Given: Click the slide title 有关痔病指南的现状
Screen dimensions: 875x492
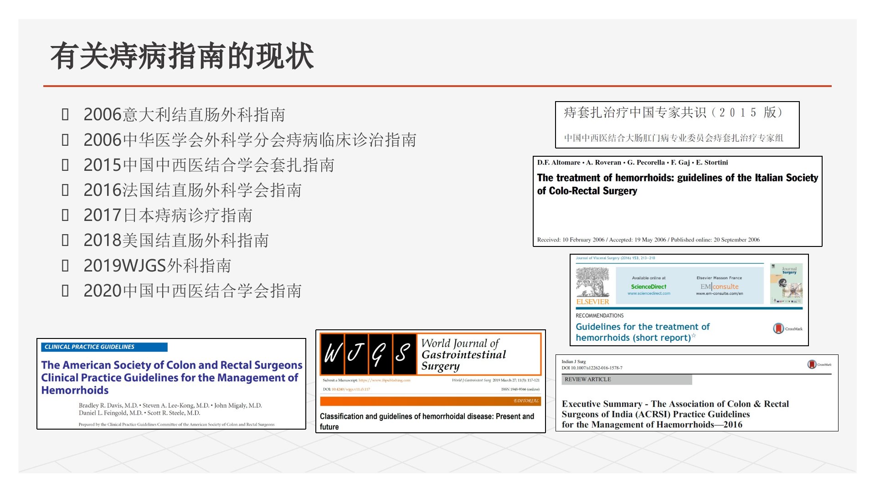Looking at the screenshot, I should click(x=182, y=56).
